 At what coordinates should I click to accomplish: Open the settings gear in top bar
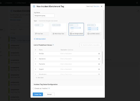pos(137,3)
